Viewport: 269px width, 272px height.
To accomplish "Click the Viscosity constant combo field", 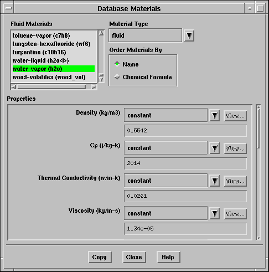I will click(x=165, y=213).
